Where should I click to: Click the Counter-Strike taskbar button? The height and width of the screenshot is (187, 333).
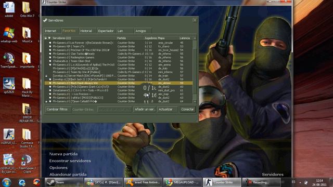pos(222,182)
